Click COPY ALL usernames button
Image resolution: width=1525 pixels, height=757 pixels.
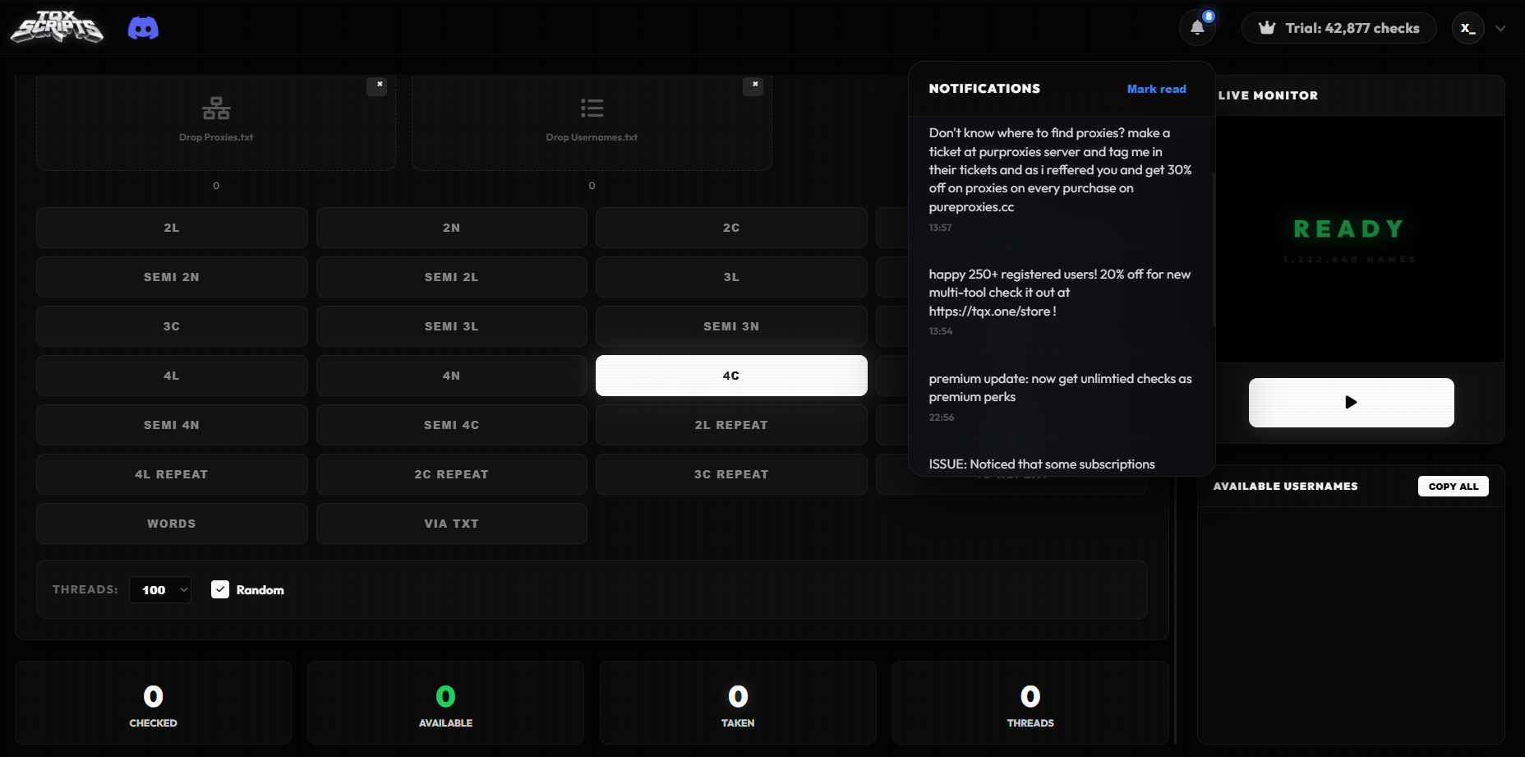tap(1453, 486)
